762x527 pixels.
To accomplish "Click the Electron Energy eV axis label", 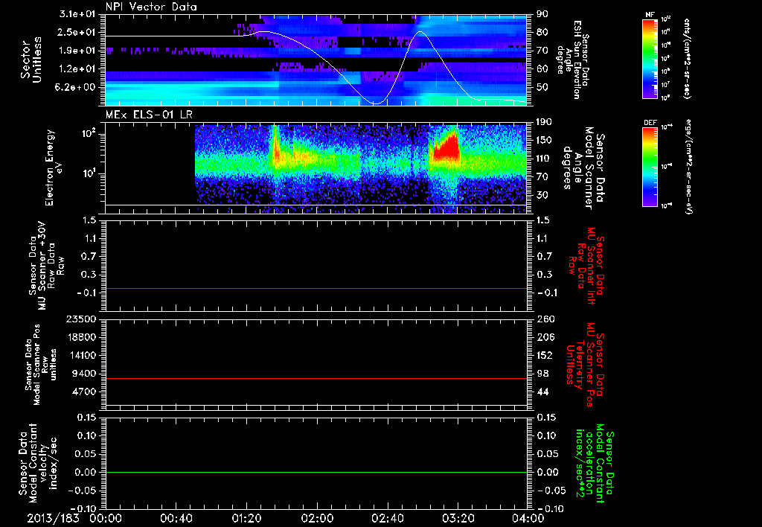I will pyautogui.click(x=54, y=167).
